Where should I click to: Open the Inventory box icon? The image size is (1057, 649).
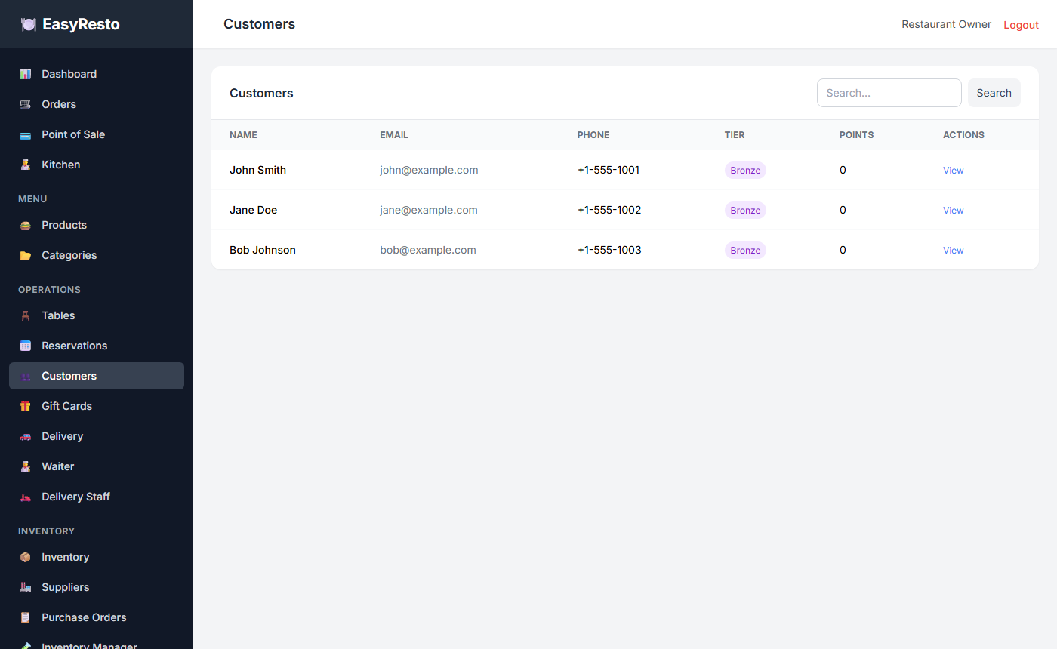(26, 557)
